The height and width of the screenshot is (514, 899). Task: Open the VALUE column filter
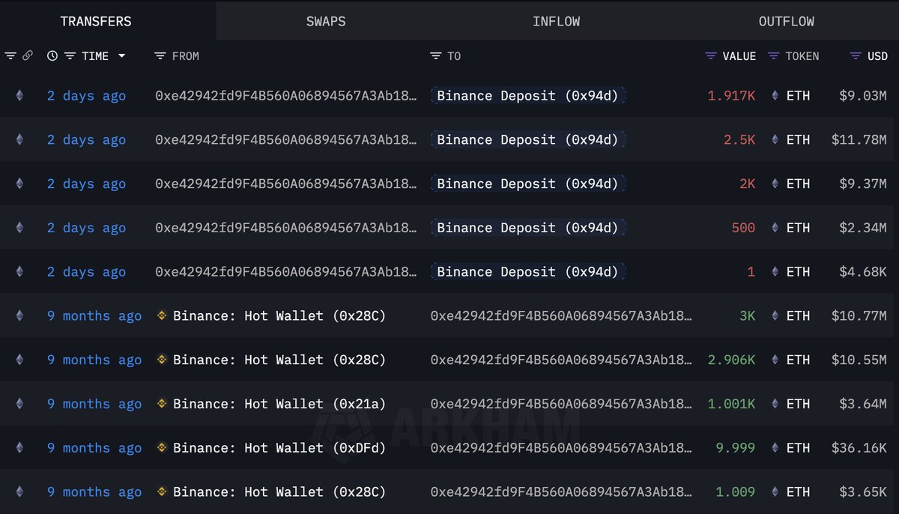(711, 56)
